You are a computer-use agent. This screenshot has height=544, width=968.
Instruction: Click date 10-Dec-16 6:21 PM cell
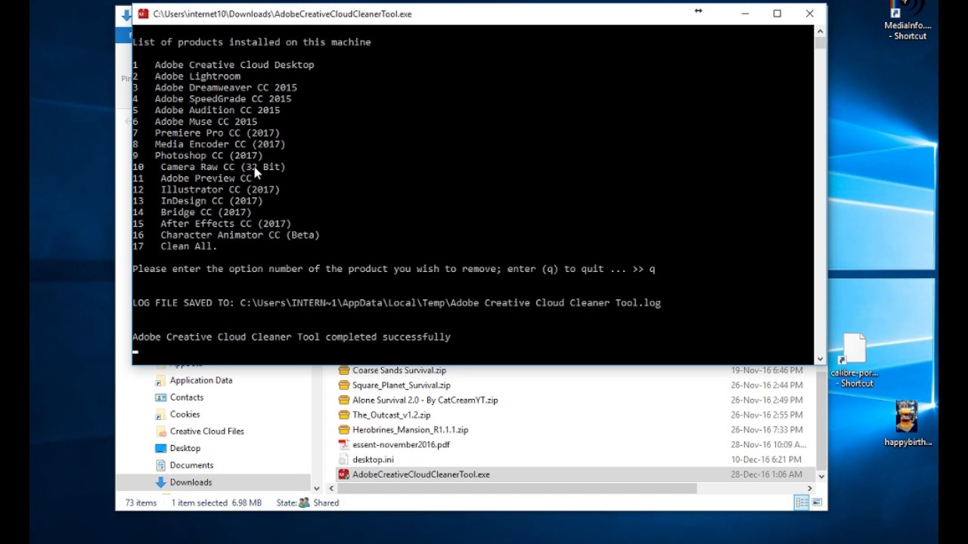click(x=767, y=459)
